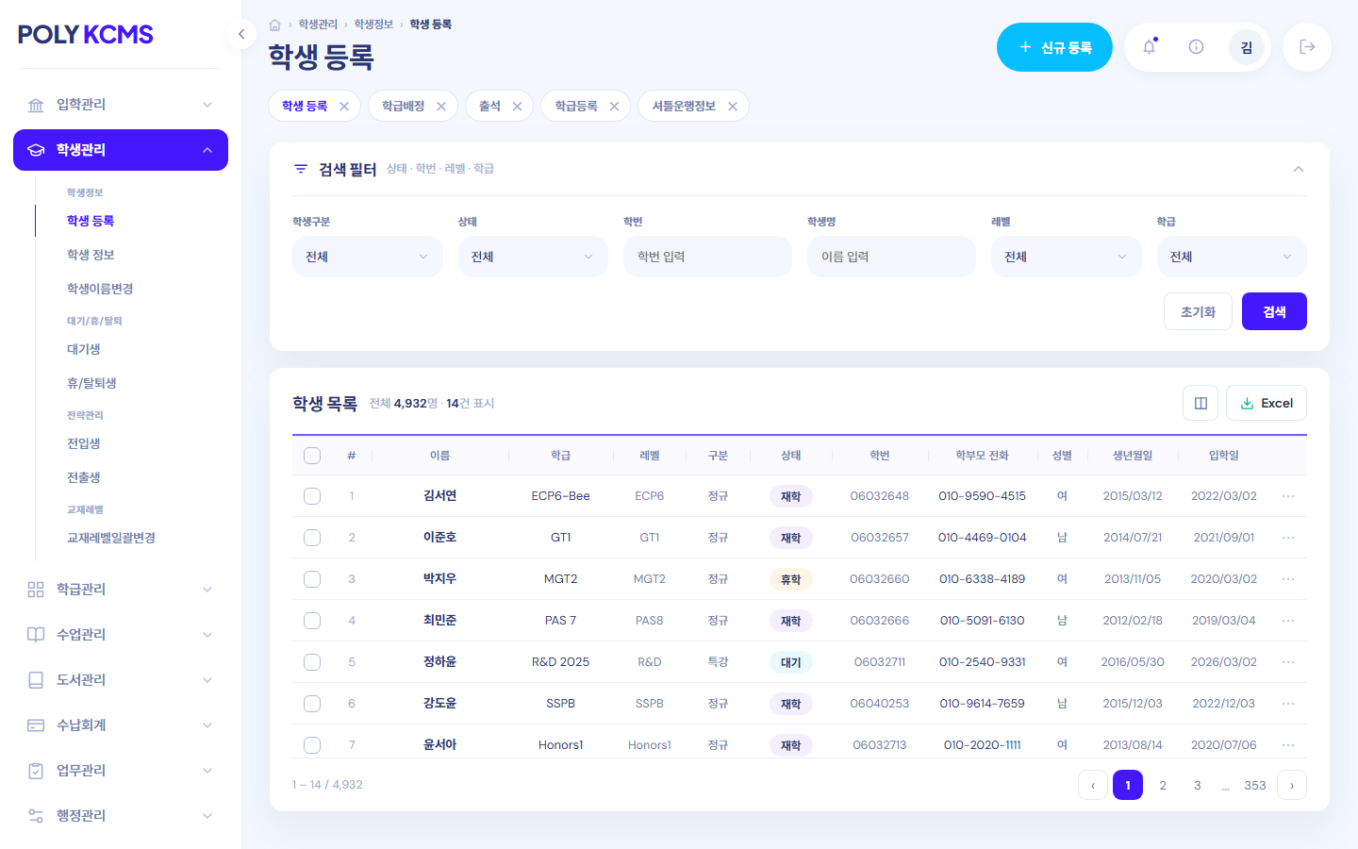
Task: Close the 학생 등록 tab
Action: tap(344, 107)
